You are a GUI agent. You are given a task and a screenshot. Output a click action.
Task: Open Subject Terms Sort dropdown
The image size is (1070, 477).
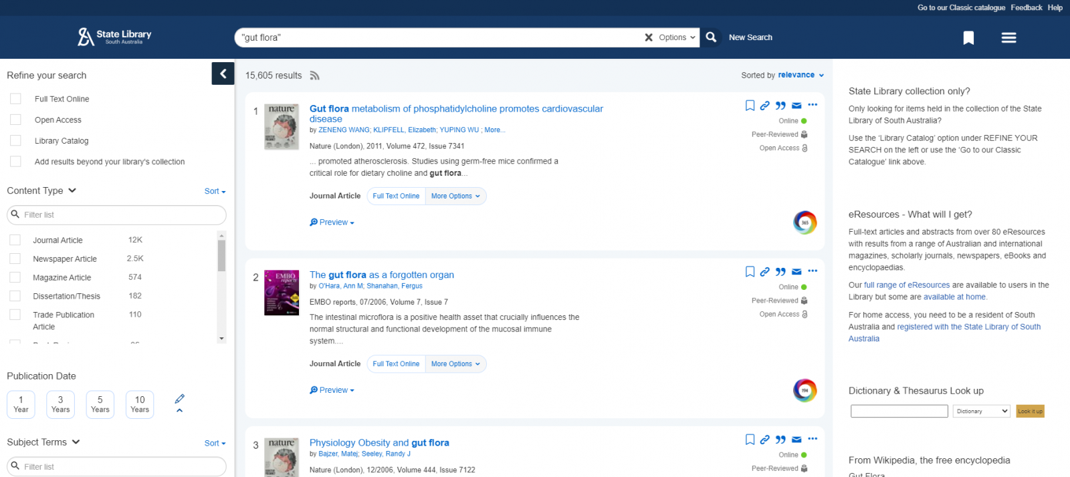point(215,443)
